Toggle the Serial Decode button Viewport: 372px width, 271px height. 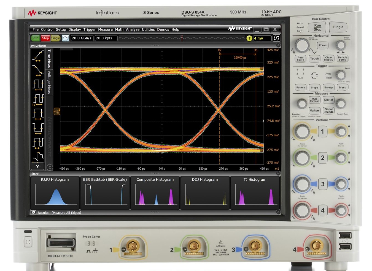tap(328, 110)
